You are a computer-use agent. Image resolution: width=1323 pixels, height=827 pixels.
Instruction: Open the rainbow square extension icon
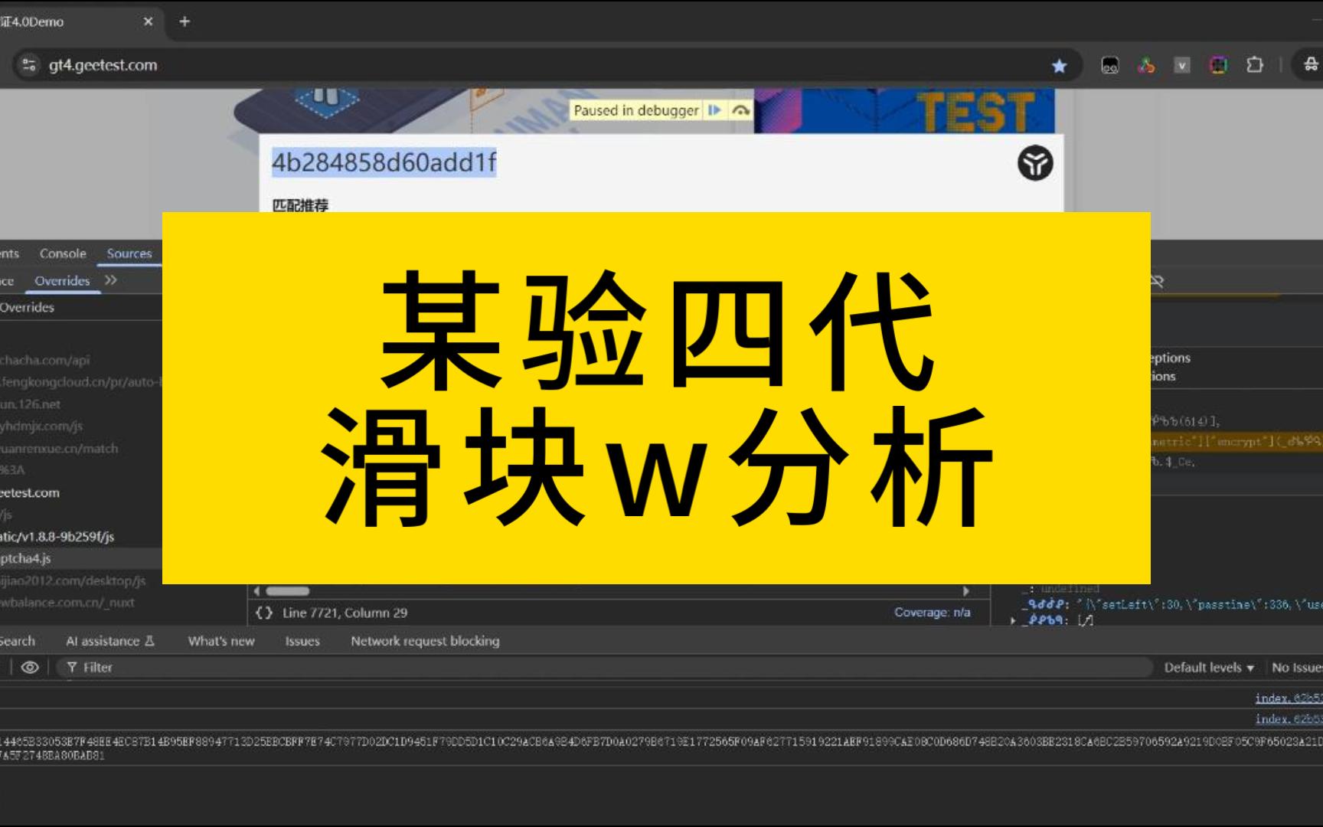[x=1218, y=66]
